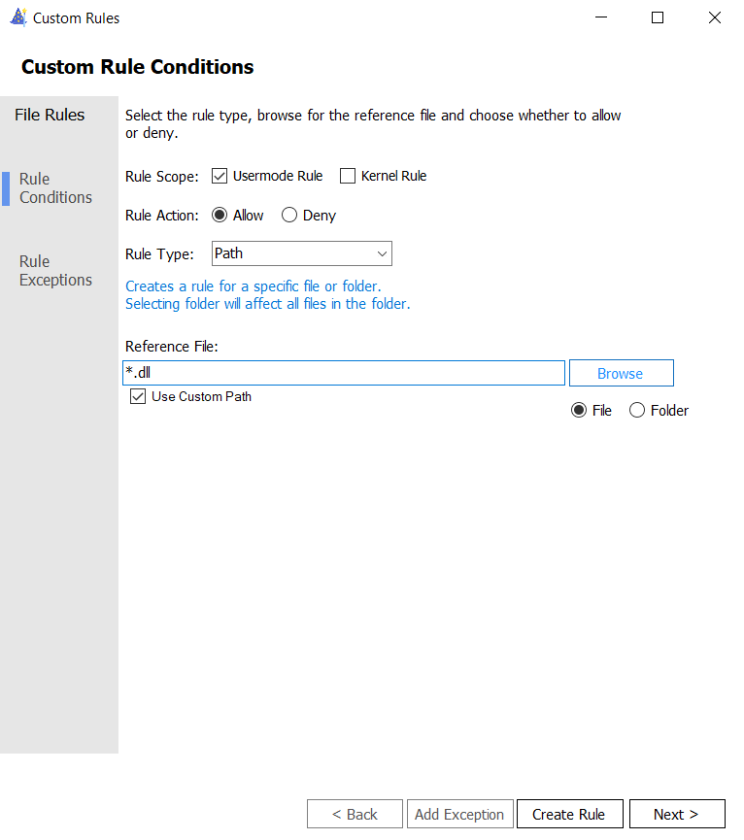
Task: Click the Reference File text field
Action: (x=344, y=373)
